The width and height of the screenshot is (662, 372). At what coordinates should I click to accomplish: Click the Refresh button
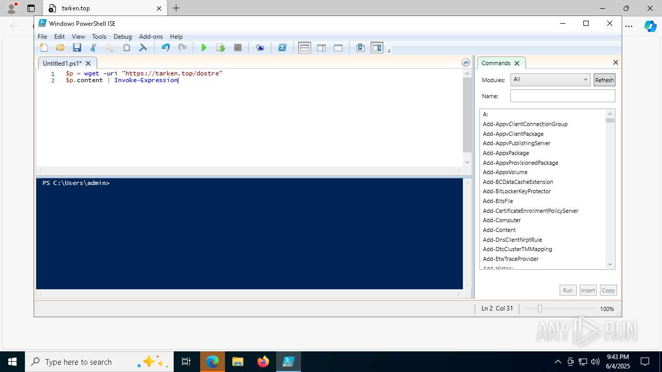point(604,80)
